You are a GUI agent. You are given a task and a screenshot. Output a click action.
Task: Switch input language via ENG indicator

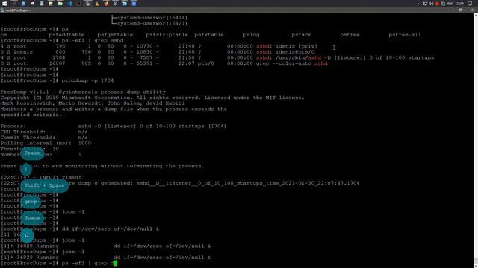tap(450, 4)
